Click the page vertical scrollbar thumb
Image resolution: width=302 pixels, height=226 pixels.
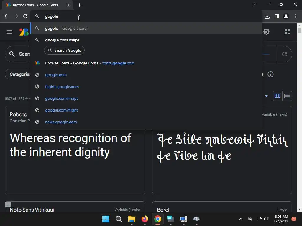(300, 30)
